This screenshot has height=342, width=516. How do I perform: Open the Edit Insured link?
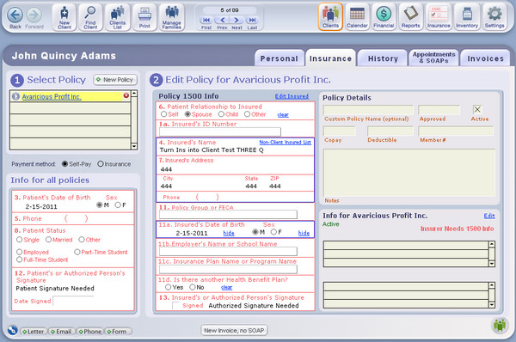tap(292, 96)
